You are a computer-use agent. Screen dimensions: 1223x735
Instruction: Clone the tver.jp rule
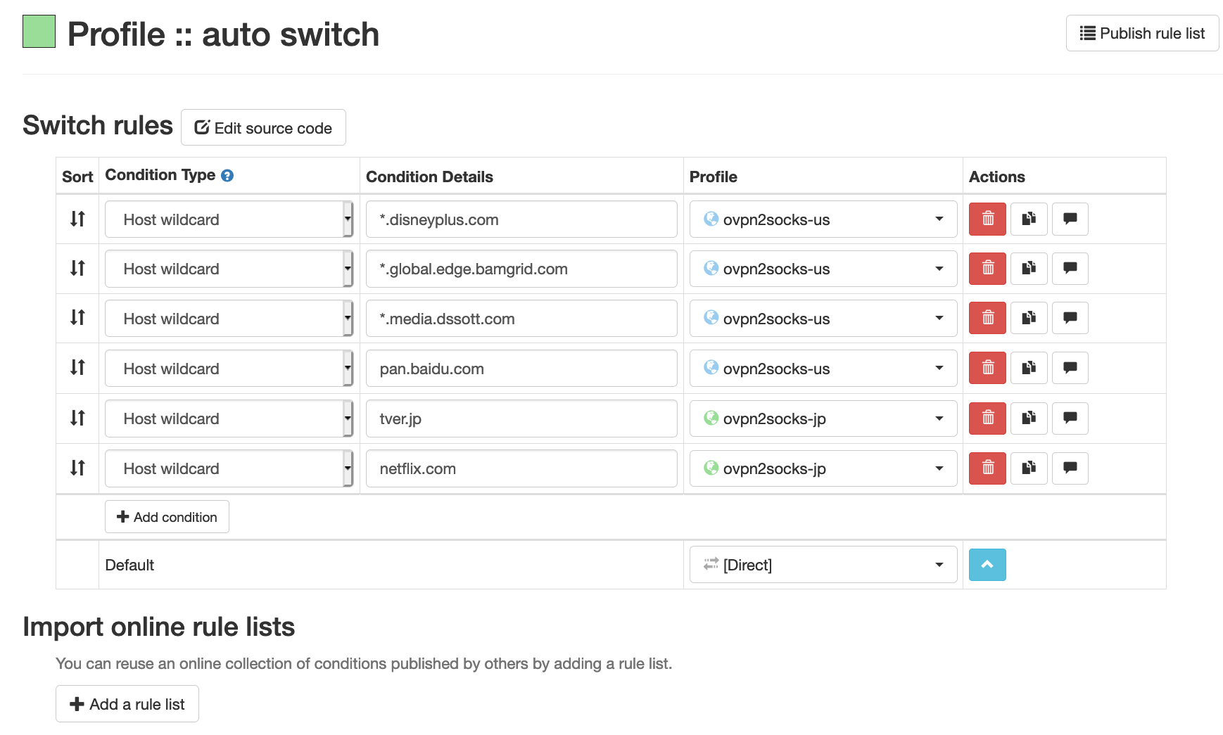[x=1029, y=418]
